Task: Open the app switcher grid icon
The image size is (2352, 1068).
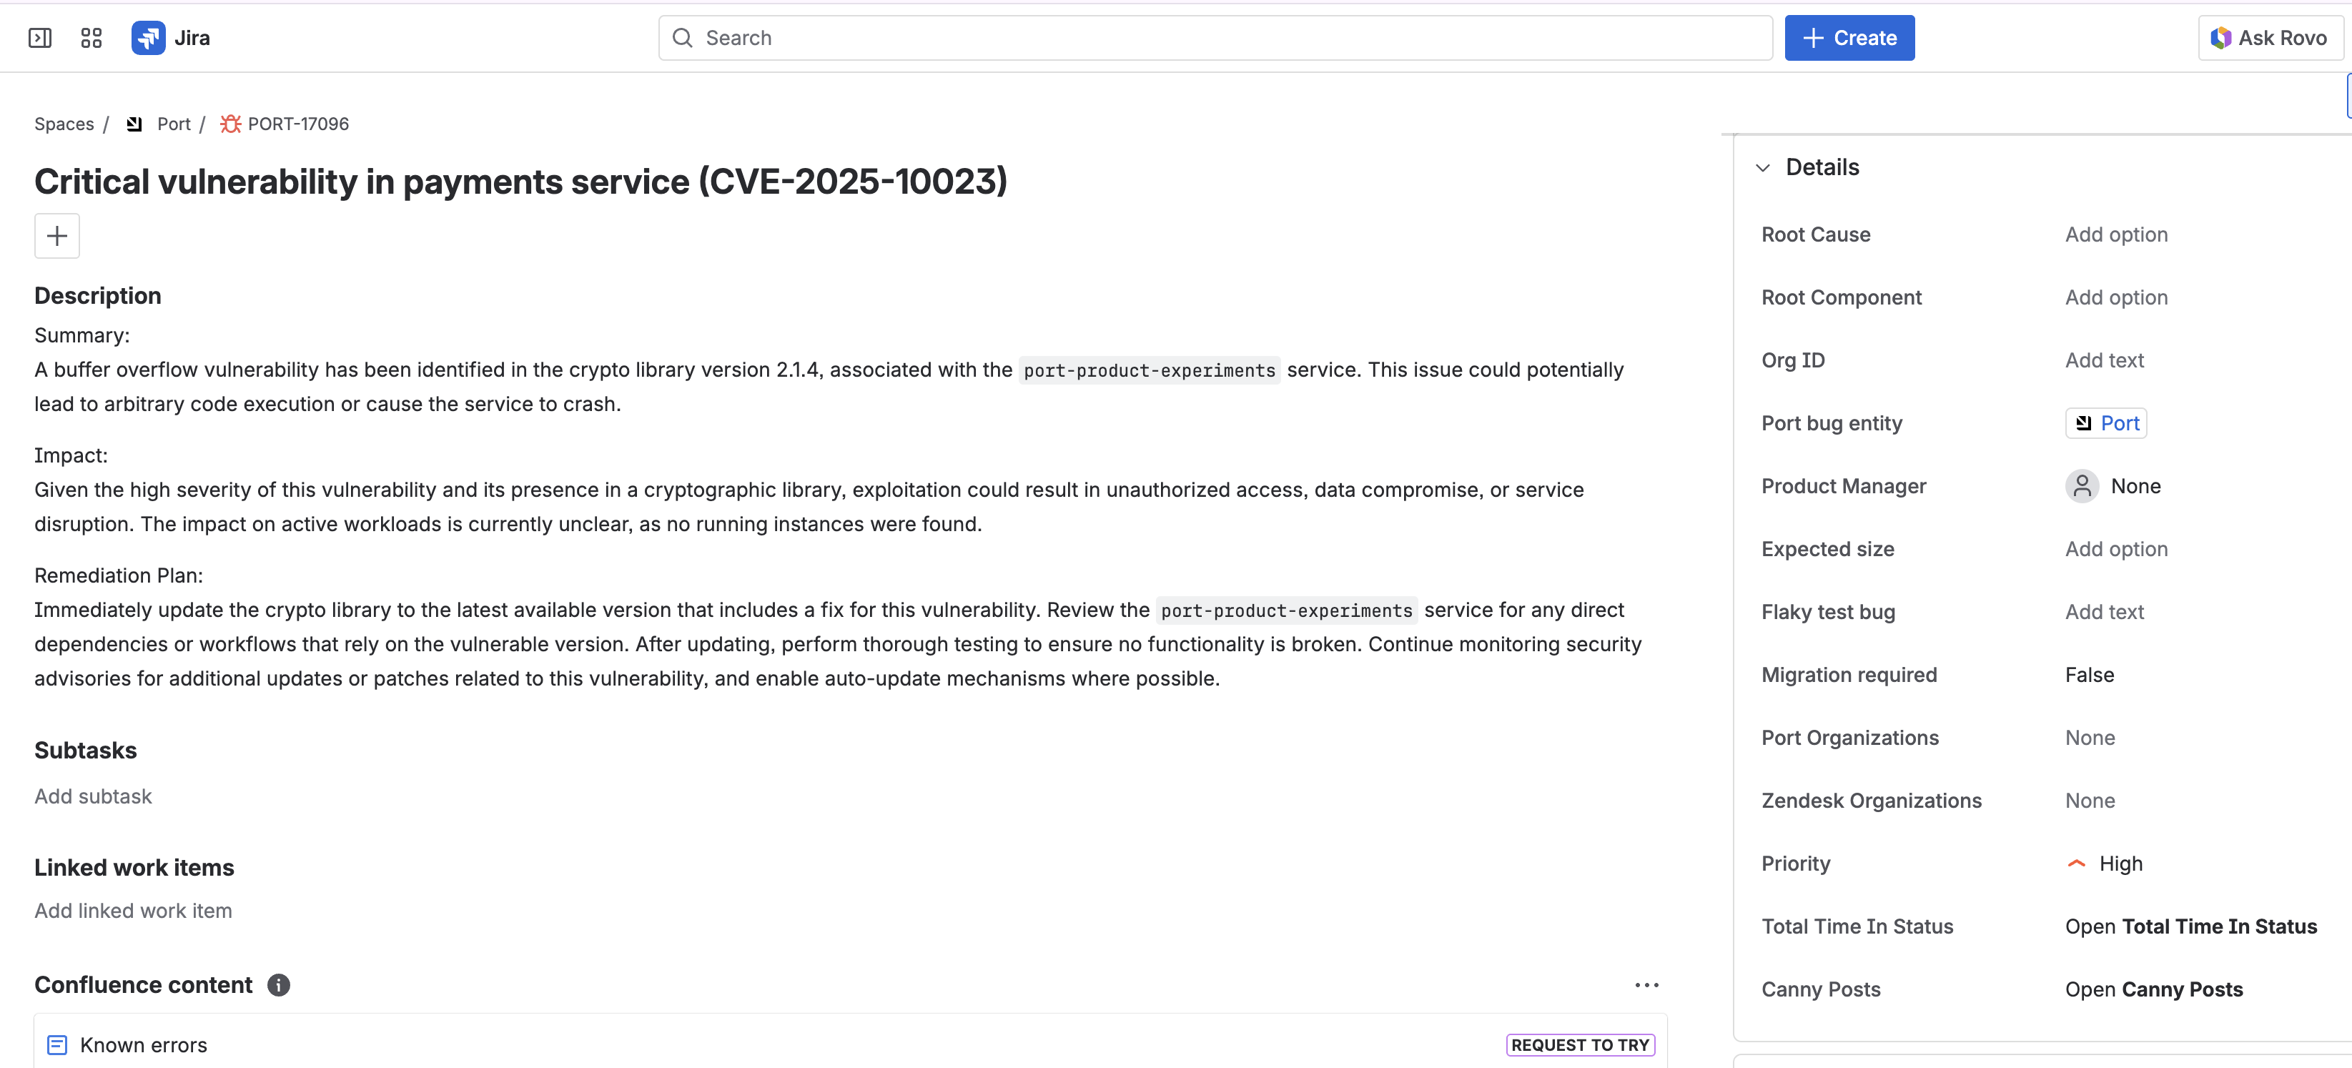Action: click(92, 37)
